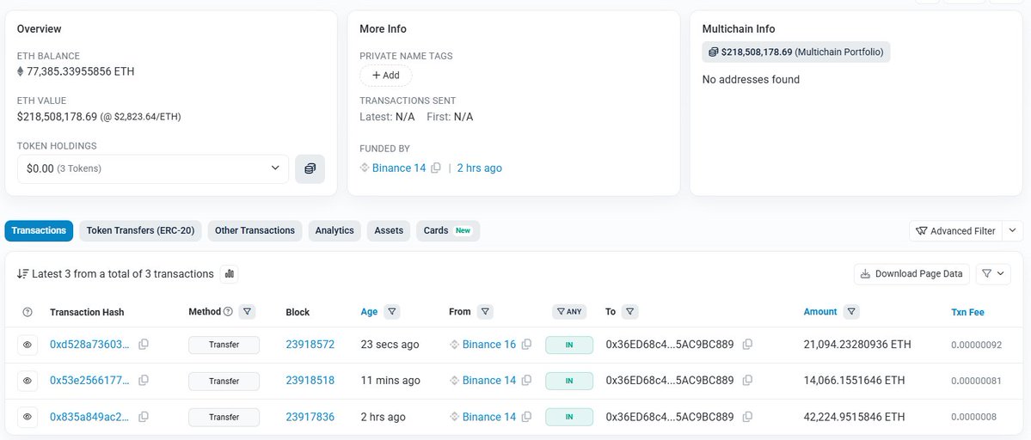The width and height of the screenshot is (1031, 440).
Task: Open the filter dropdown beside Download Page Data
Action: tap(993, 274)
